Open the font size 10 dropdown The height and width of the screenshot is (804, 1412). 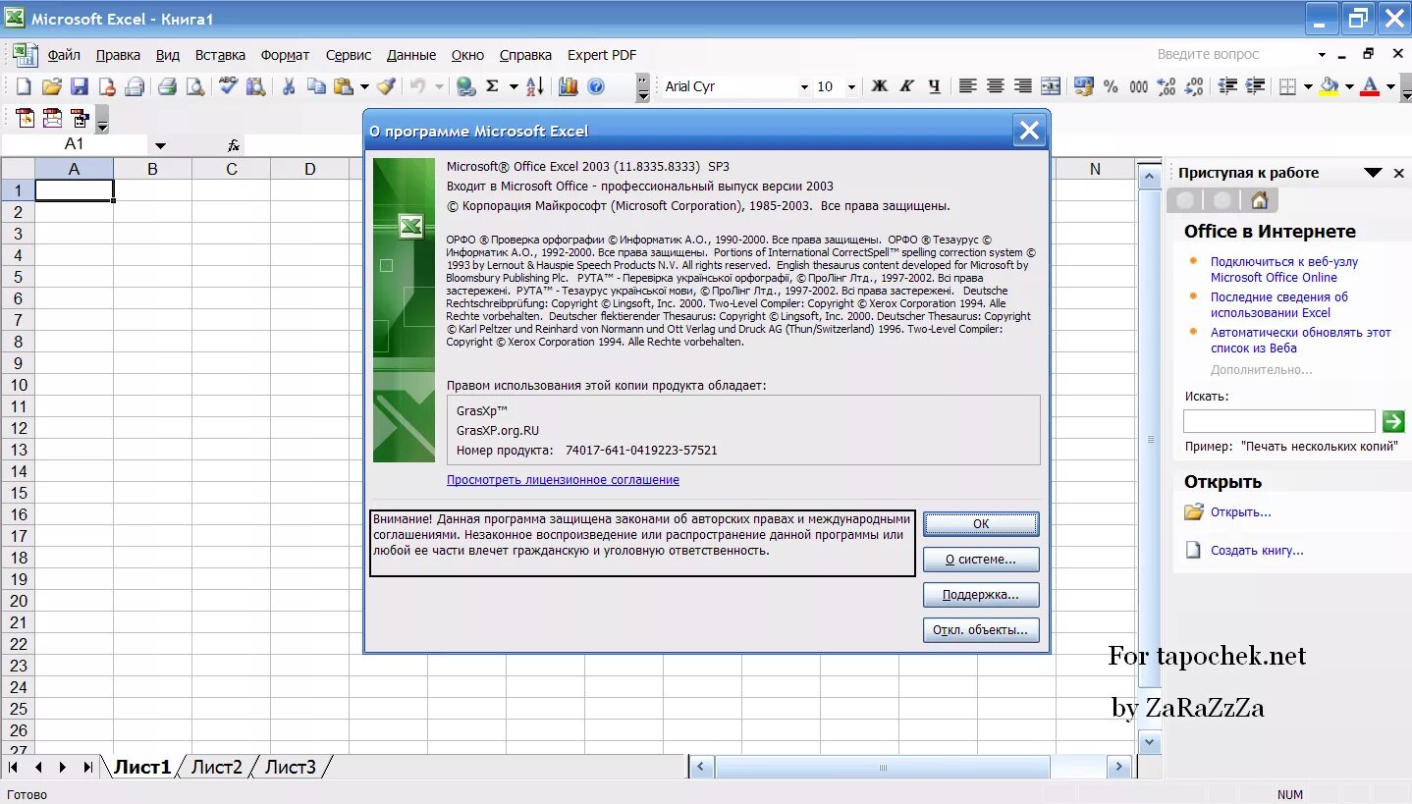[851, 86]
